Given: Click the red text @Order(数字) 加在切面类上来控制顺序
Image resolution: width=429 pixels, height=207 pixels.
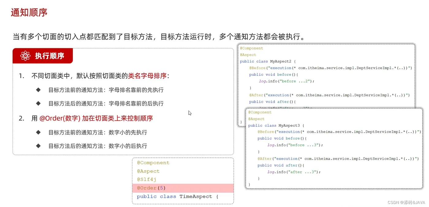Looking at the screenshot, I should pyautogui.click(x=96, y=118).
